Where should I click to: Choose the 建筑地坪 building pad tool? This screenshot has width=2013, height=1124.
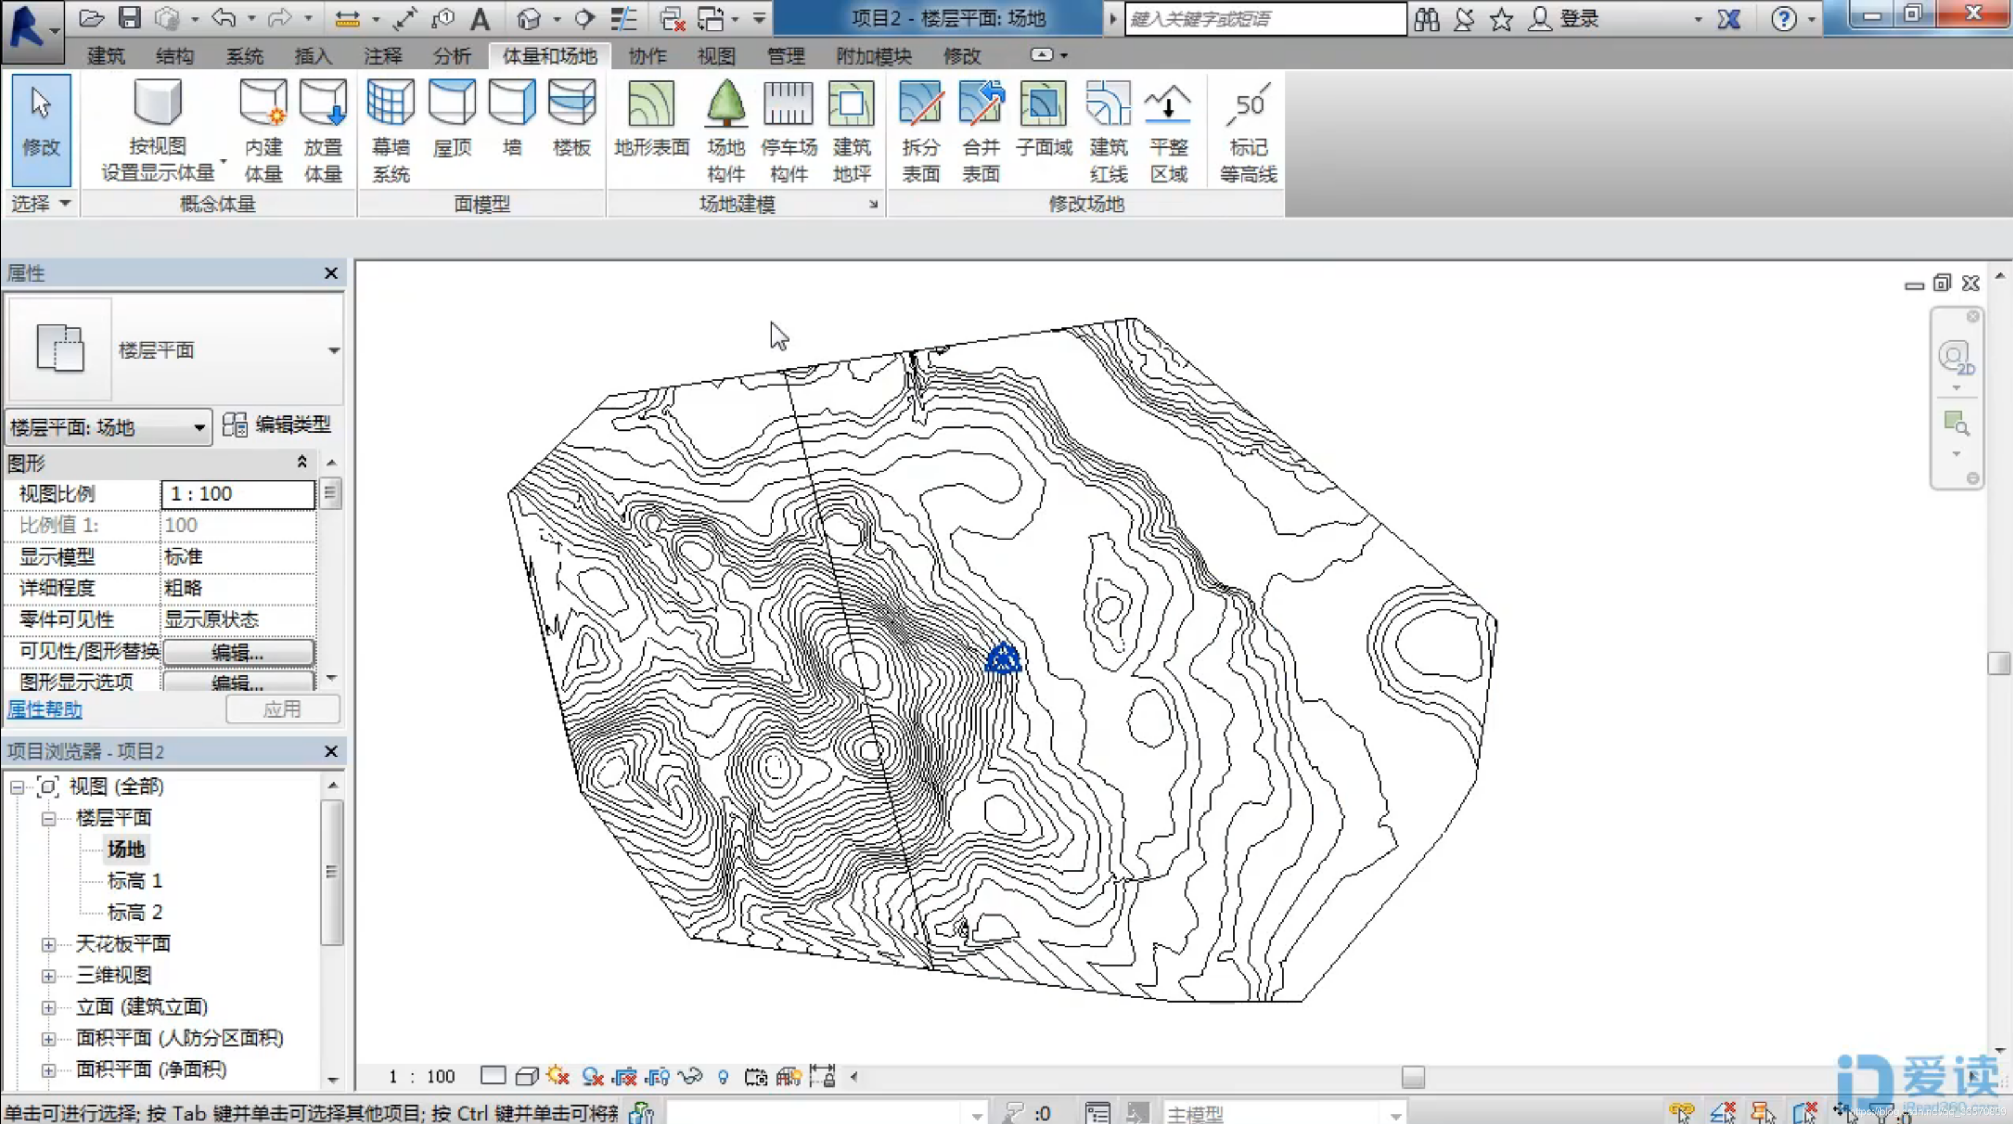tap(851, 130)
